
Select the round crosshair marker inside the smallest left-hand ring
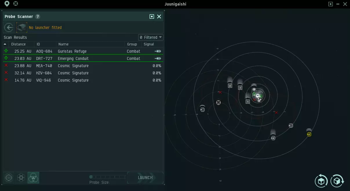click(x=218, y=102)
